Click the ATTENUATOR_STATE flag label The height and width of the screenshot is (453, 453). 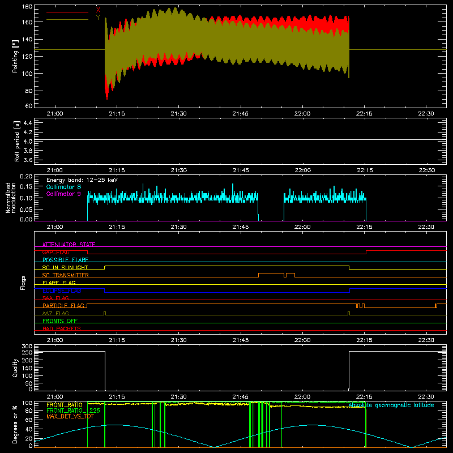(x=69, y=245)
